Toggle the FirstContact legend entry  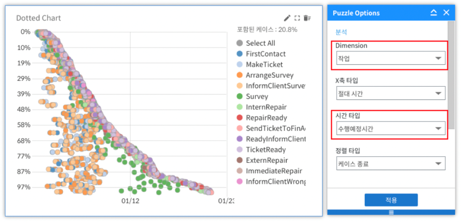(265, 54)
